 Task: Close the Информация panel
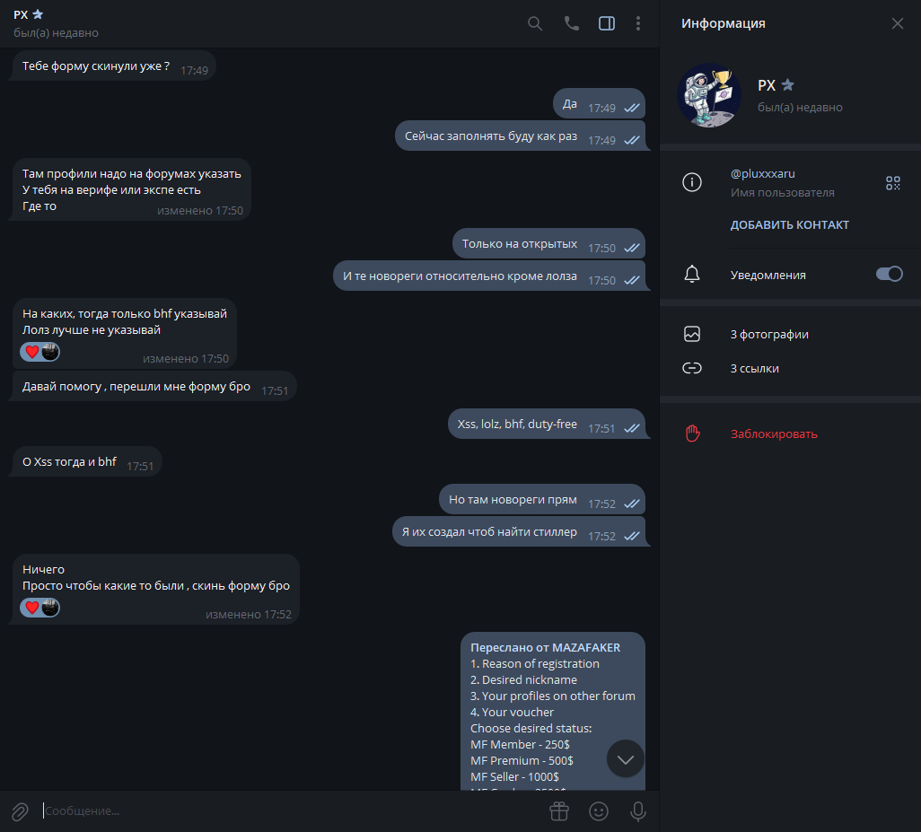pos(897,23)
